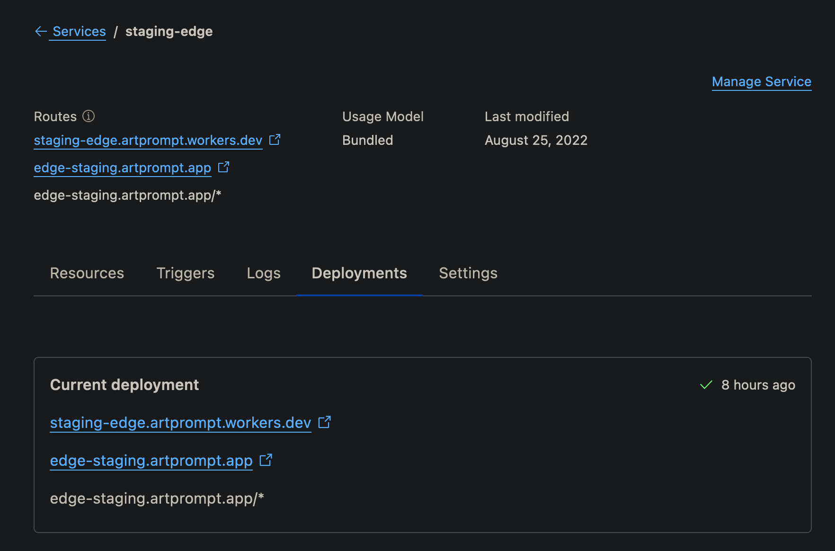The image size is (835, 551).
Task: Open the external link icon for current deployment workers.dev URL
Action: click(325, 422)
